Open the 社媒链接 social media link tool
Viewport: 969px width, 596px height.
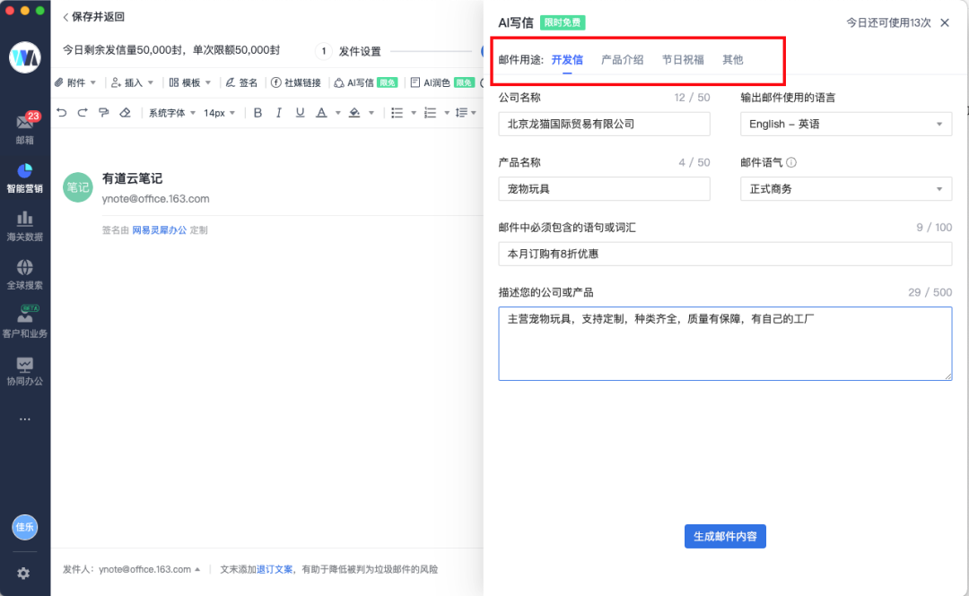297,82
